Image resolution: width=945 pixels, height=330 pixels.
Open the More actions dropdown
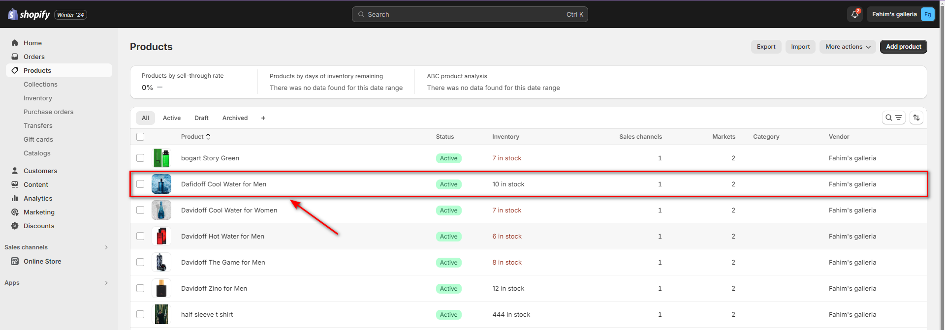pos(848,47)
